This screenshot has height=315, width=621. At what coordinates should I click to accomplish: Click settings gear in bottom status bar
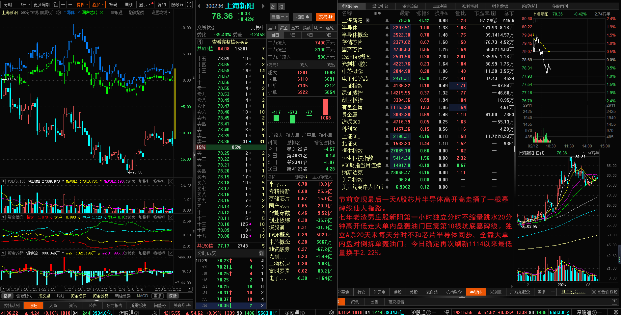[x=616, y=312]
